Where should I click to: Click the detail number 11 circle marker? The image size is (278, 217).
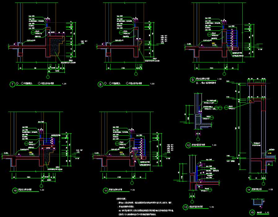pyautogui.click(x=106, y=190)
